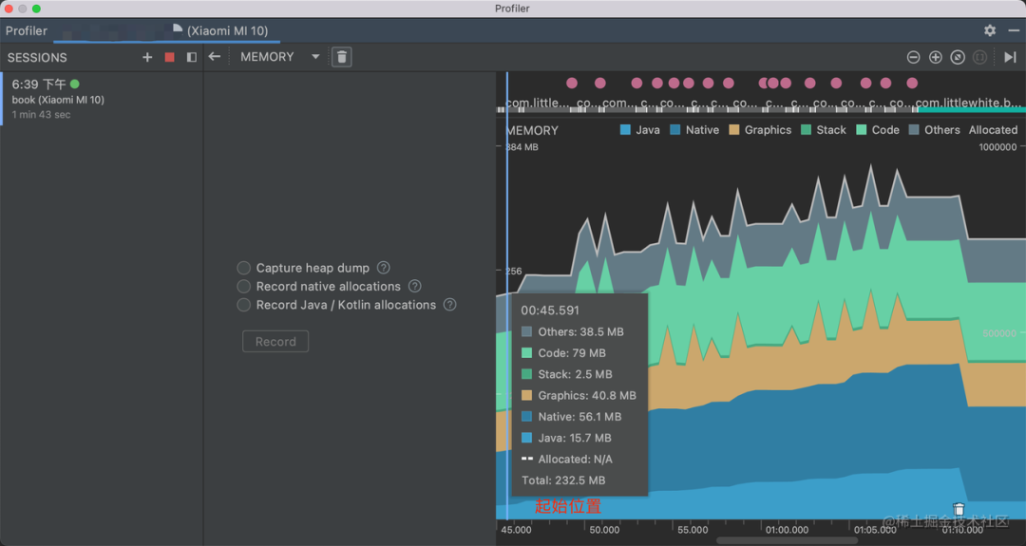This screenshot has height=546, width=1026.
Task: Show help for Record native allocations
Action: (415, 287)
